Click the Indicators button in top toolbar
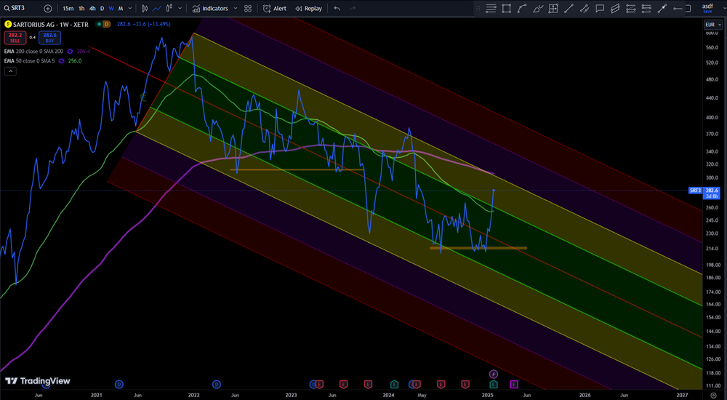This screenshot has width=727, height=400. [210, 9]
